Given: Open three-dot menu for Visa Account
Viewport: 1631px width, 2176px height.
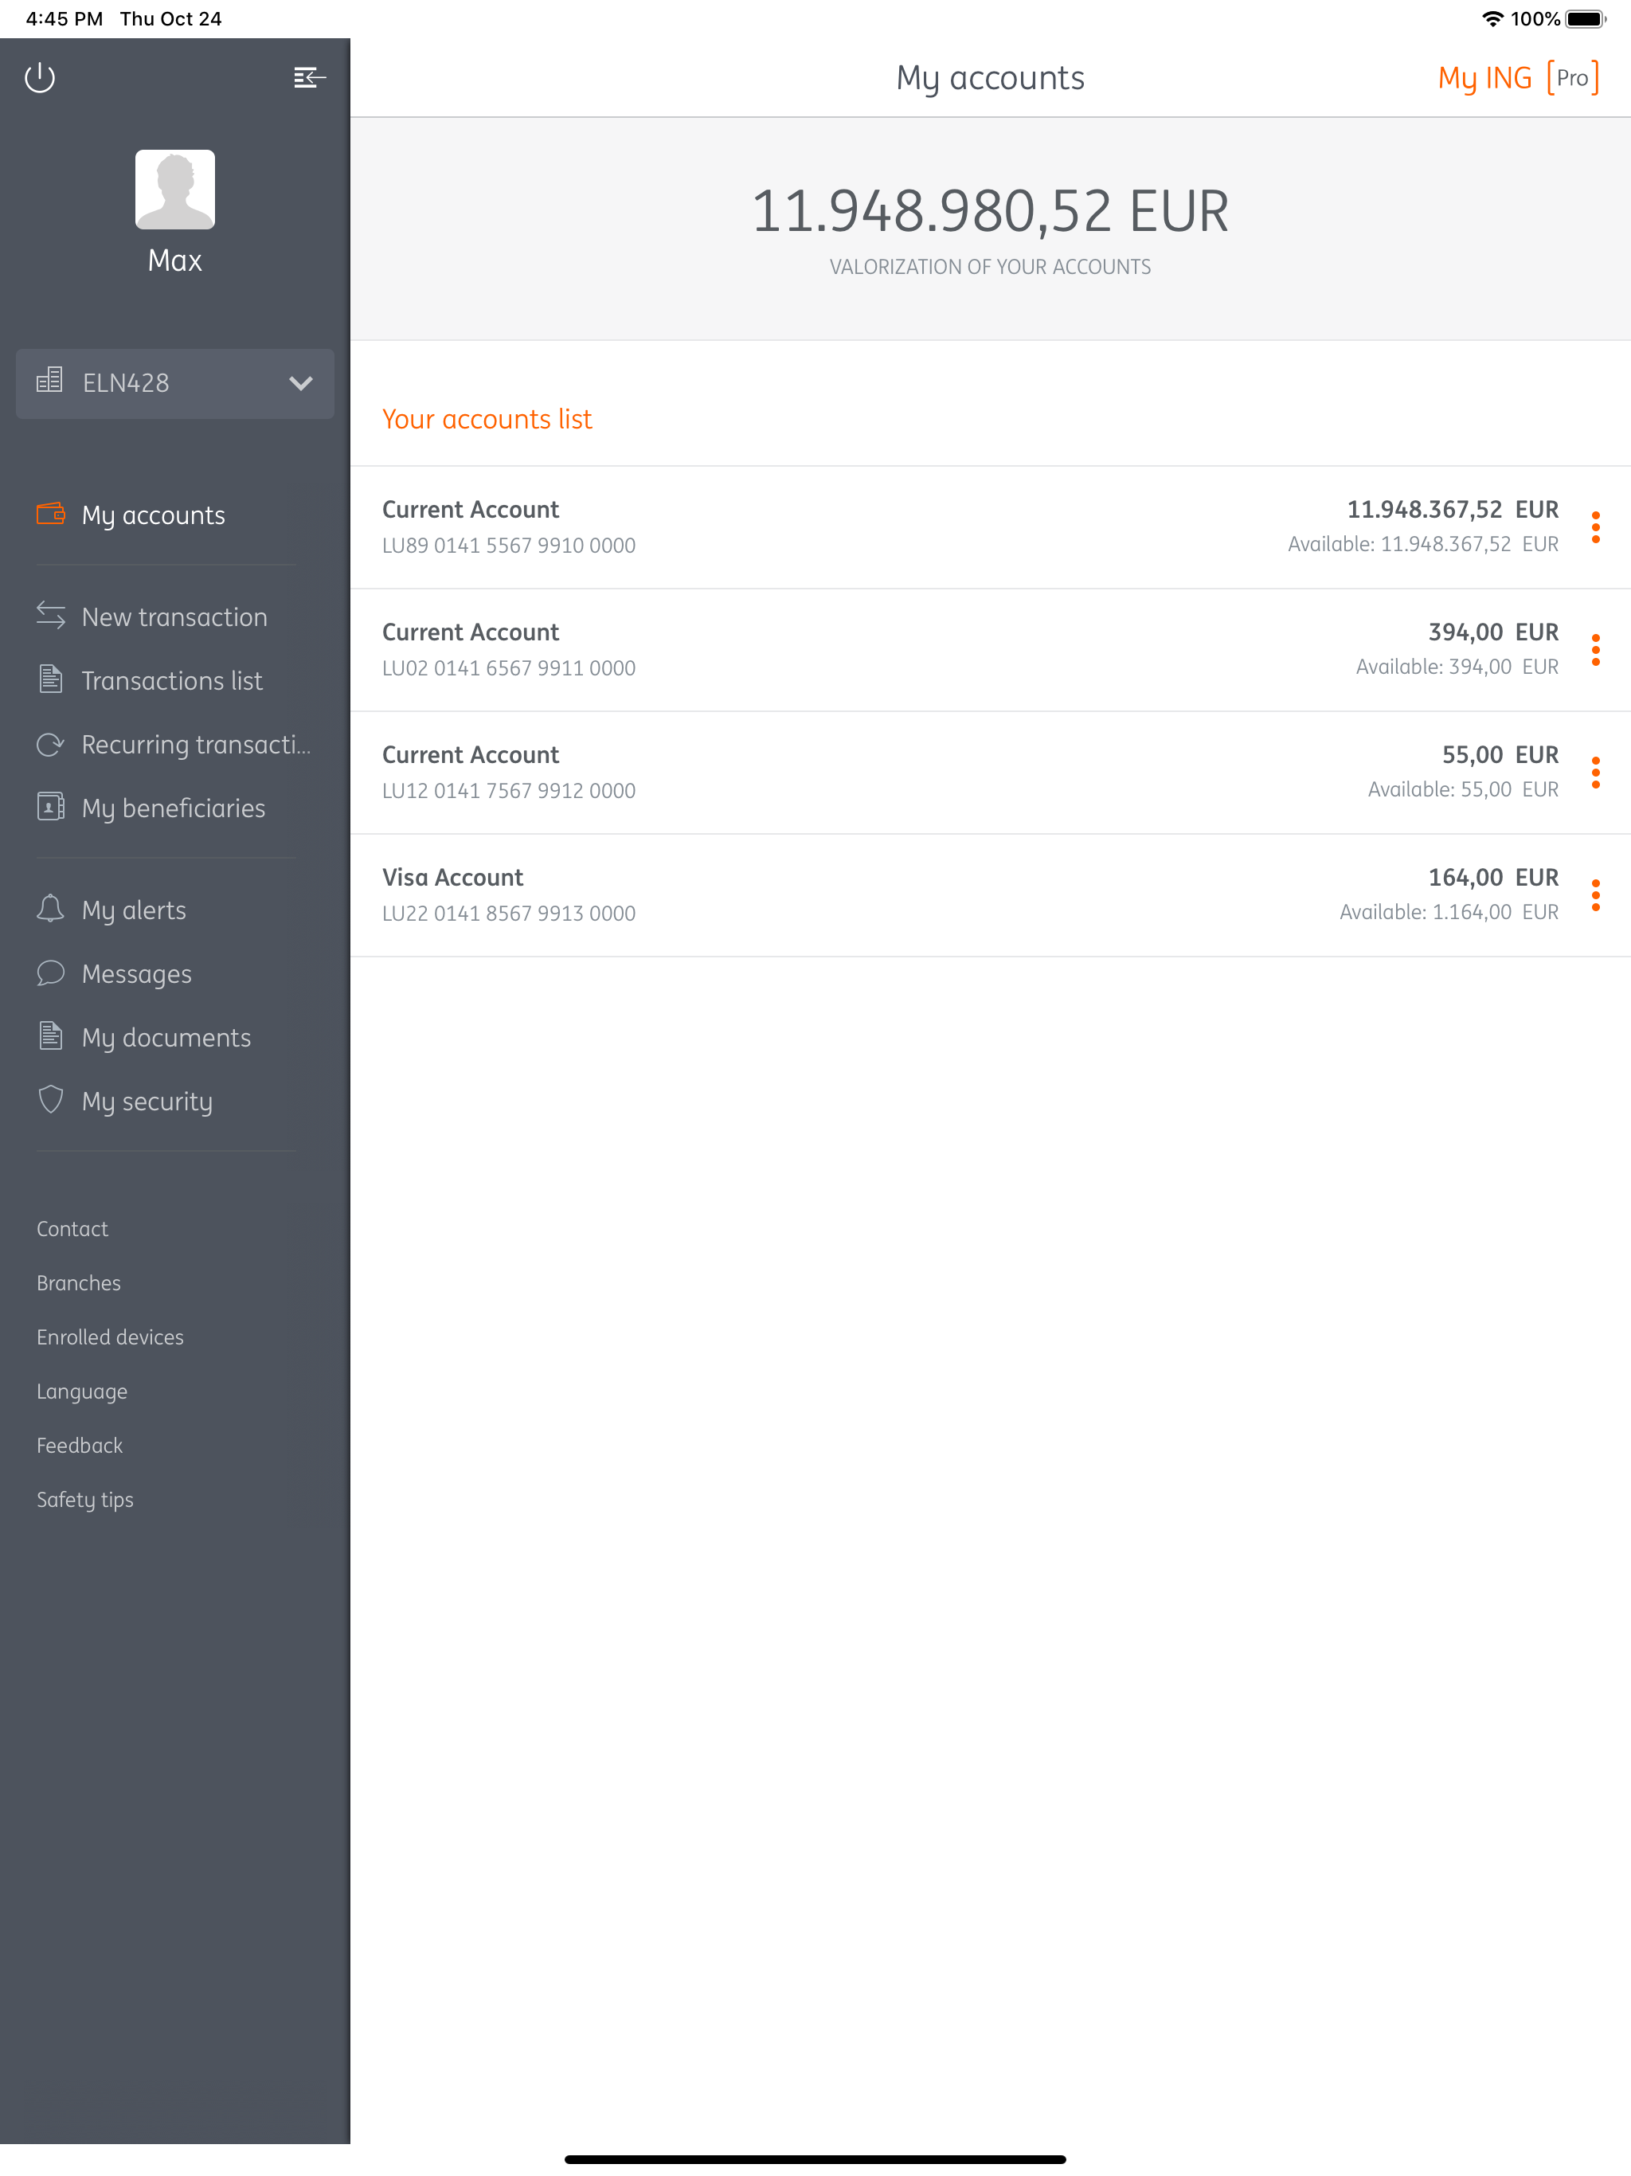Looking at the screenshot, I should pyautogui.click(x=1594, y=894).
